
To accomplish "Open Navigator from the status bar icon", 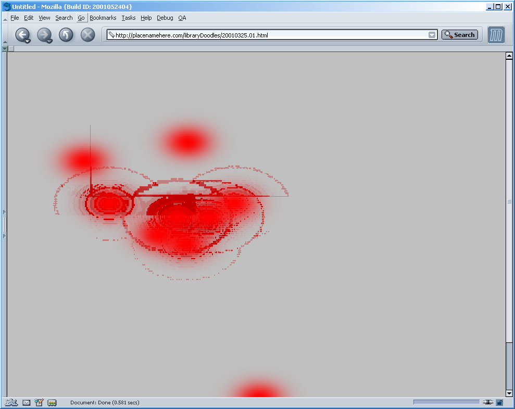I will (11, 402).
